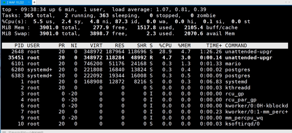Image resolution: width=292 pixels, height=133 pixels.
Task: Select the systemd process row
Action: [145, 82]
